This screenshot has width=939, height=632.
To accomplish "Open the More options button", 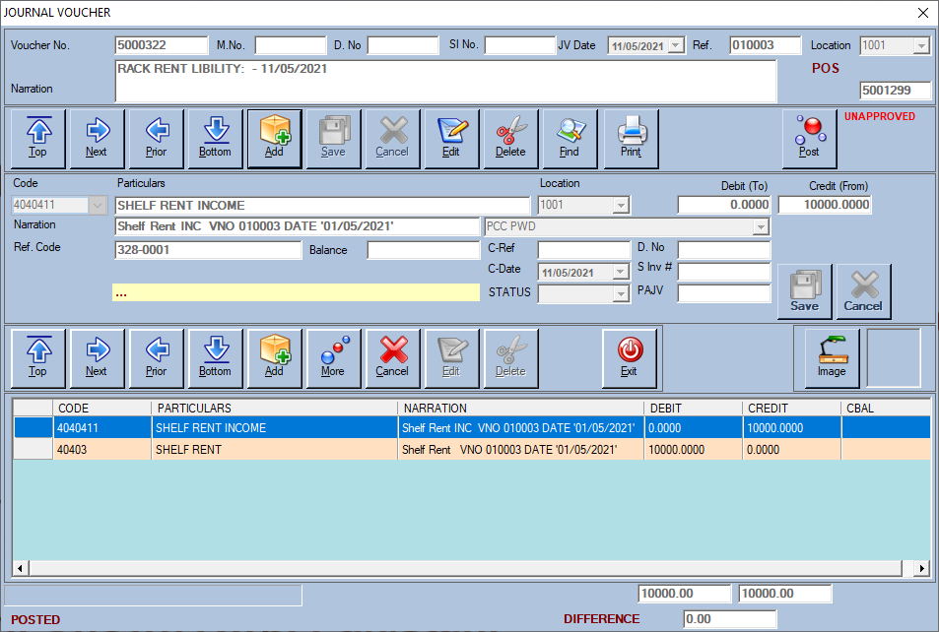I will pyautogui.click(x=334, y=358).
